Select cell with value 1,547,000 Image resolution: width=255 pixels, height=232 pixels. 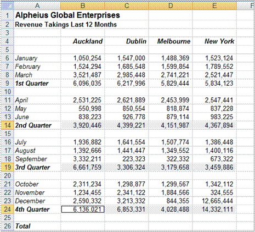127,58
